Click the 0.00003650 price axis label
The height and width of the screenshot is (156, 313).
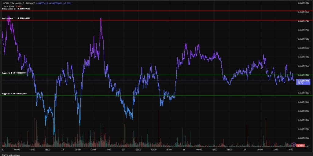click(304, 39)
